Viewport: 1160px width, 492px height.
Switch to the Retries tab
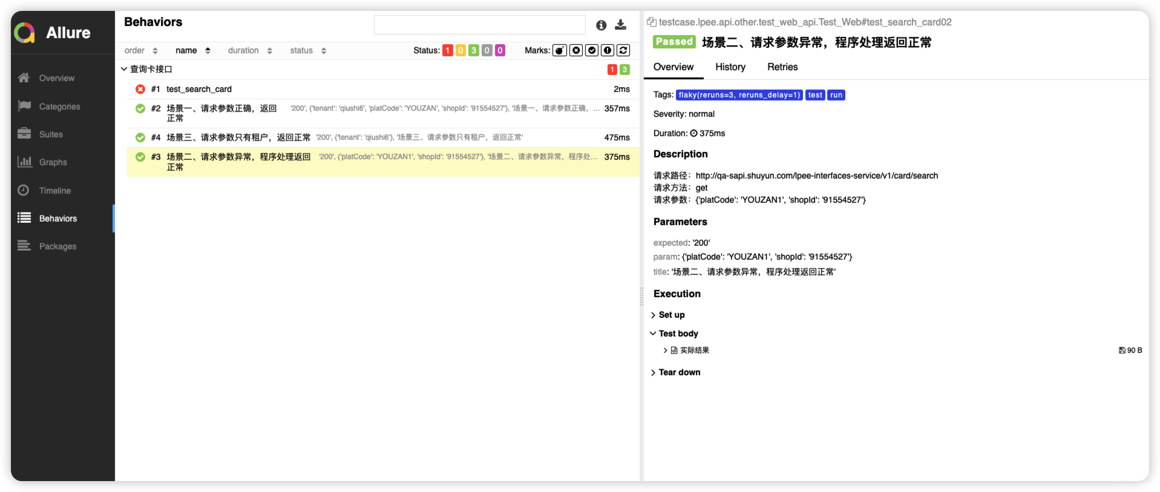782,67
